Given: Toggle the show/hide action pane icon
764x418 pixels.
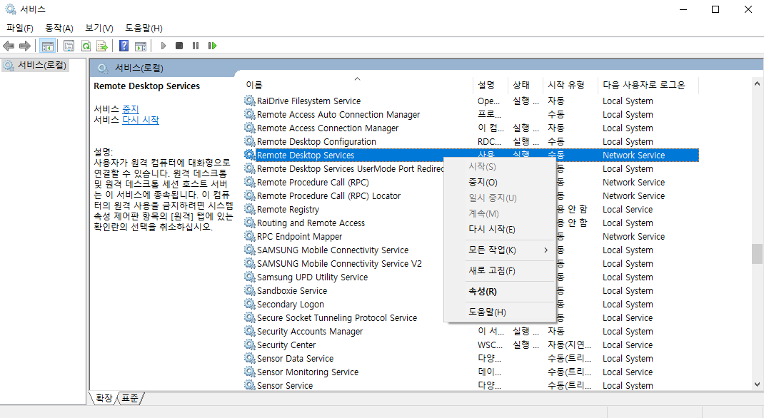Looking at the screenshot, I should point(141,46).
